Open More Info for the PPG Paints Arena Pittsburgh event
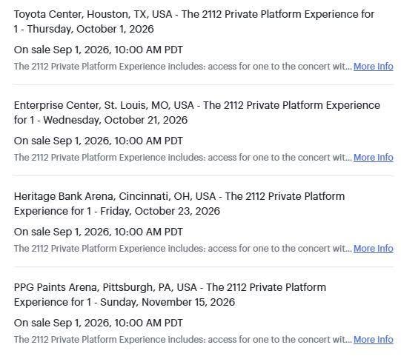Viewport: 401px width, 359px height. (x=373, y=339)
